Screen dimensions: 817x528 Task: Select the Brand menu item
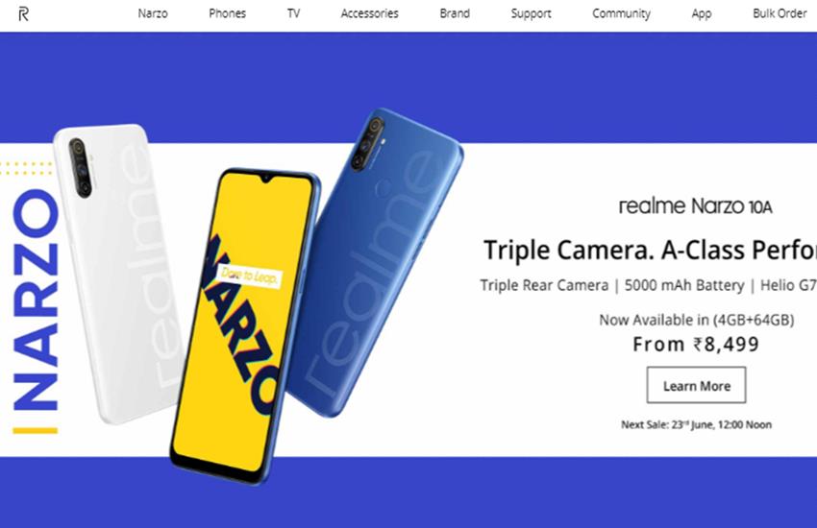455,13
